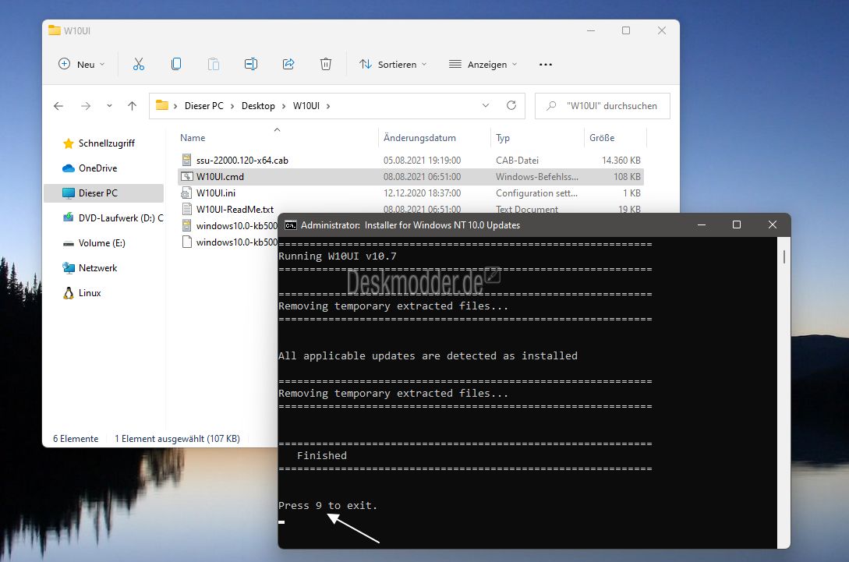Viewport: 849px width, 562px height.
Task: Click the 14.360 KB size value
Action: 621,161
